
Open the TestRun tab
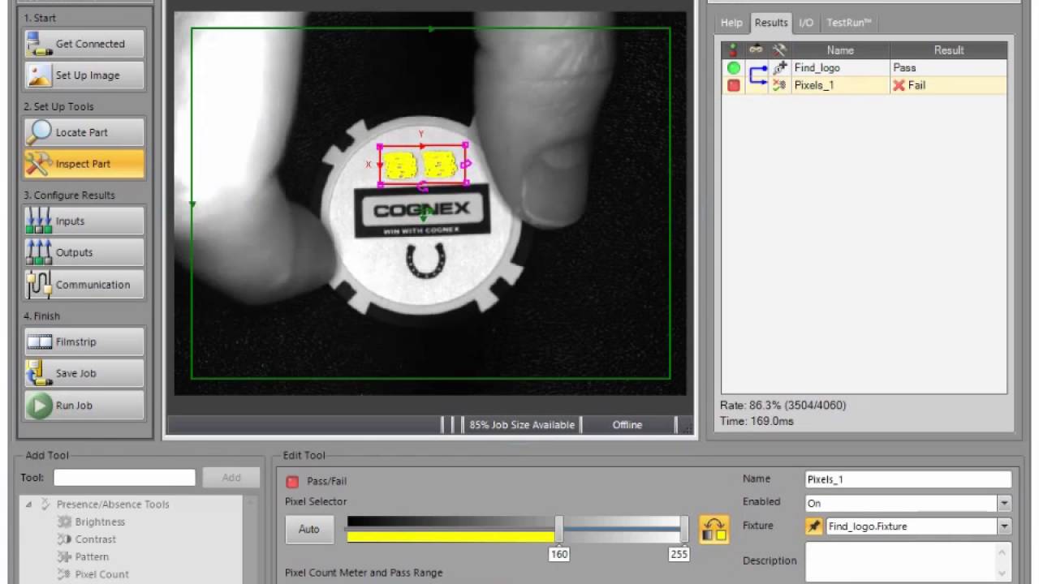click(849, 23)
